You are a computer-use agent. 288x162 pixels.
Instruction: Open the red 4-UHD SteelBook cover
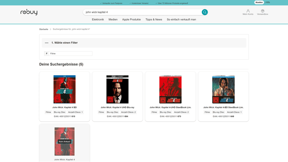170,89
